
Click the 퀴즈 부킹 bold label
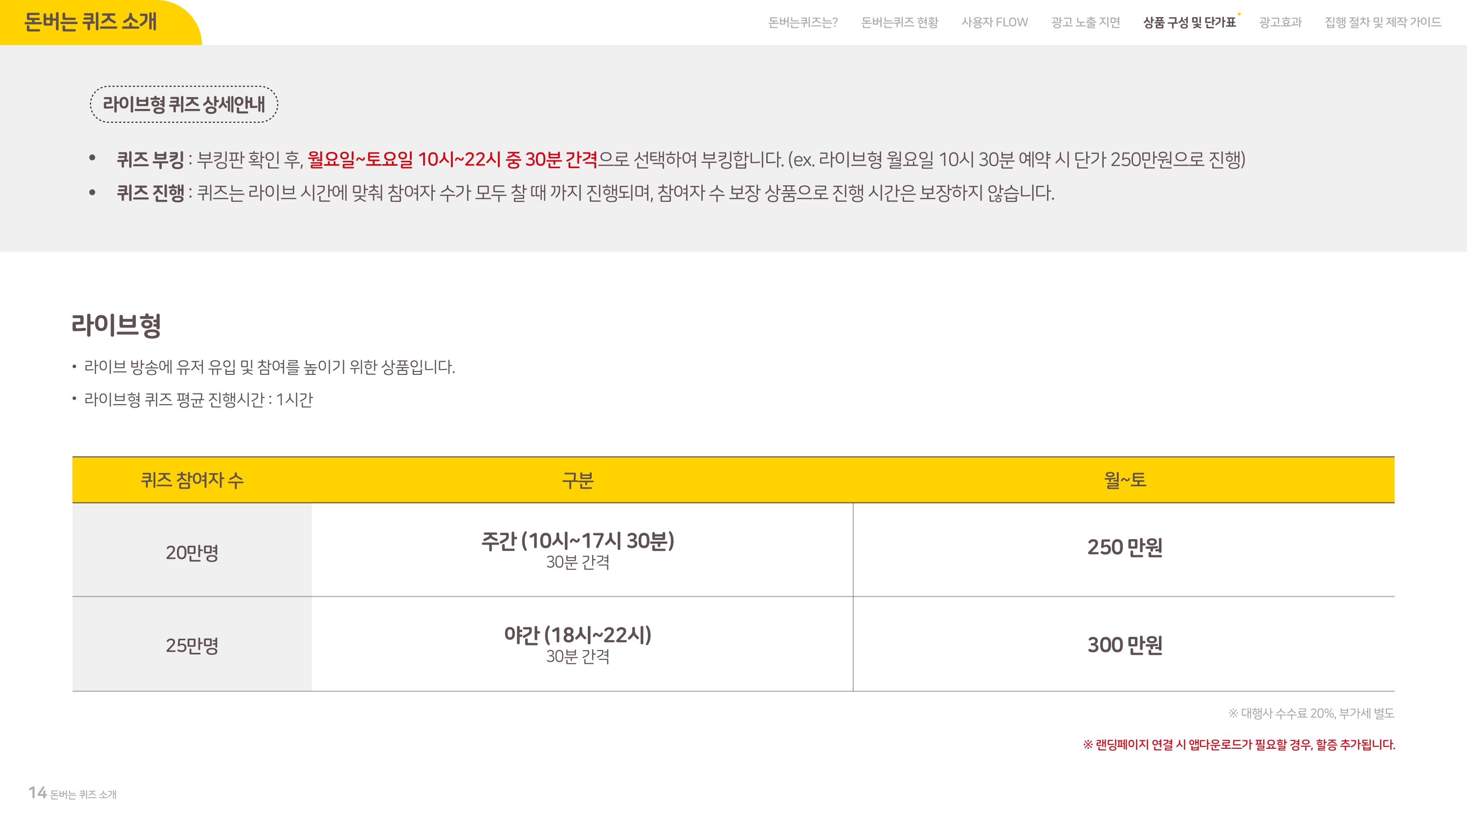click(150, 159)
